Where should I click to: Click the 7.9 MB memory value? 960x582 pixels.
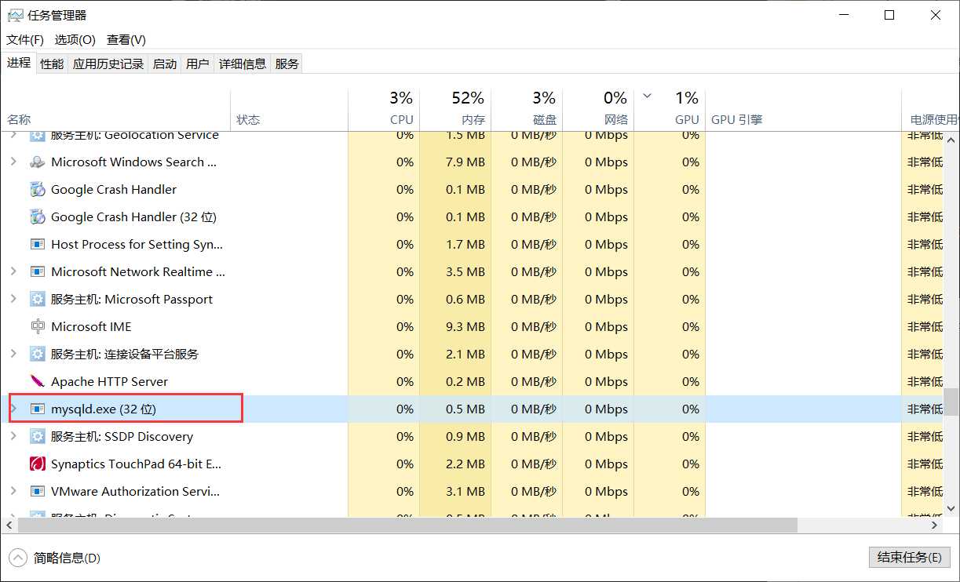(x=465, y=162)
